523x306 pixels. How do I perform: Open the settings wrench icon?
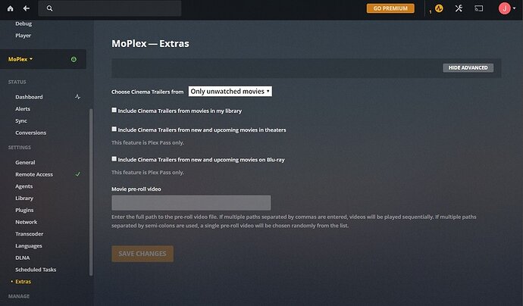point(459,8)
